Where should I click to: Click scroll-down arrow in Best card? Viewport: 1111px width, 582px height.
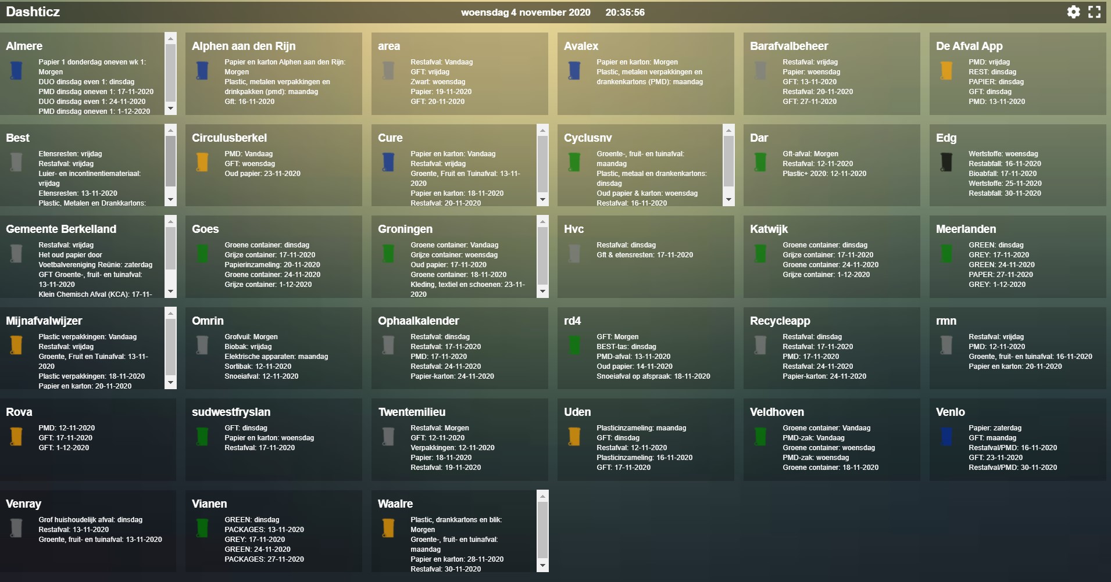[170, 200]
